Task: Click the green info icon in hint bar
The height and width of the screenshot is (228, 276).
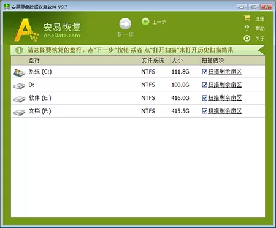Action: 19,50
